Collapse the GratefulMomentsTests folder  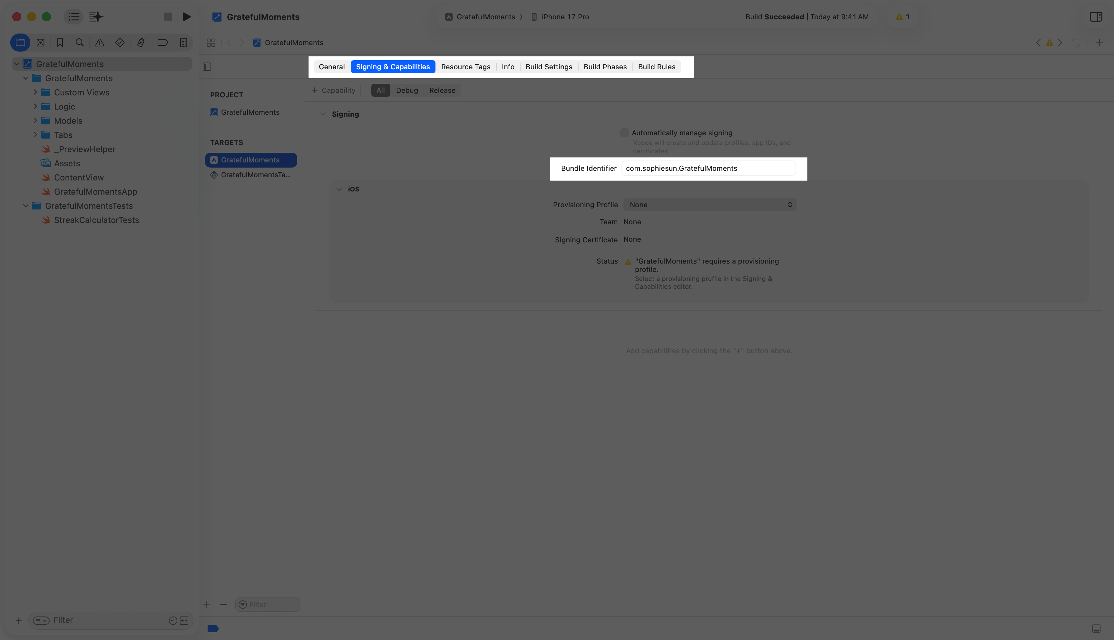(26, 206)
